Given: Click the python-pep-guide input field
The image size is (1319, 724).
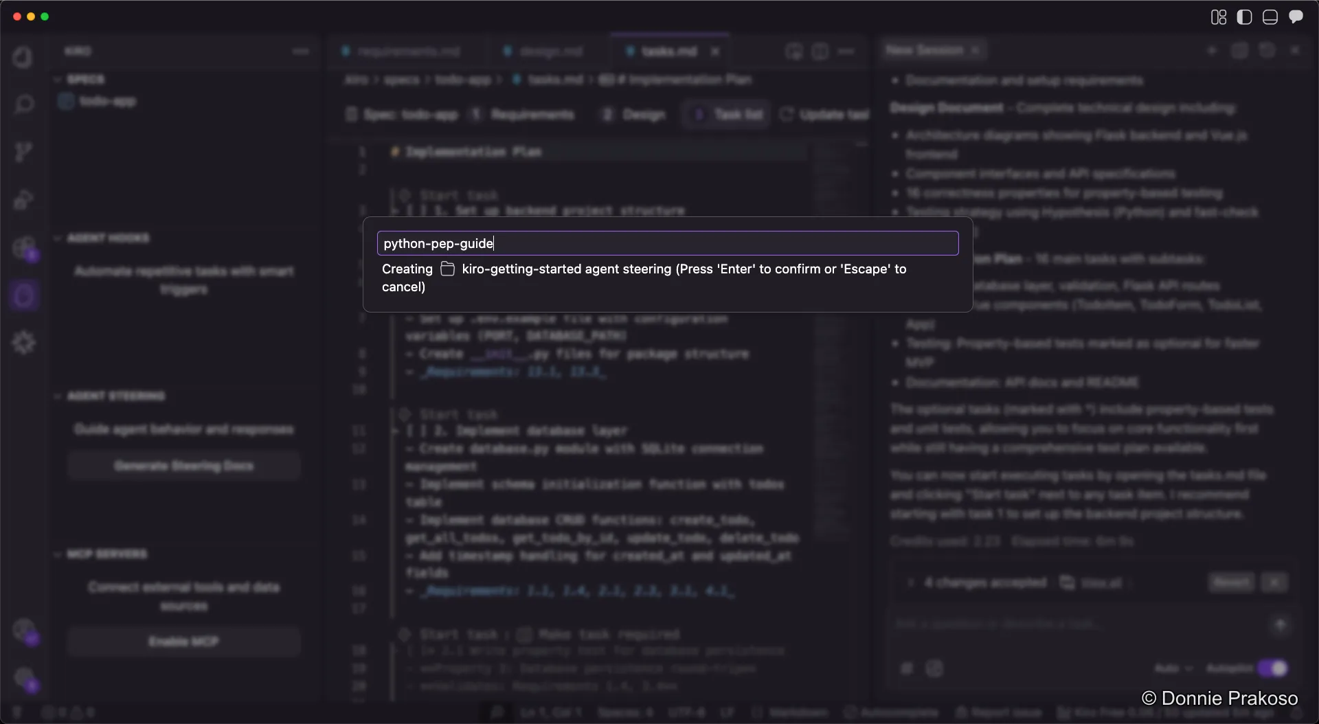Looking at the screenshot, I should (x=667, y=243).
